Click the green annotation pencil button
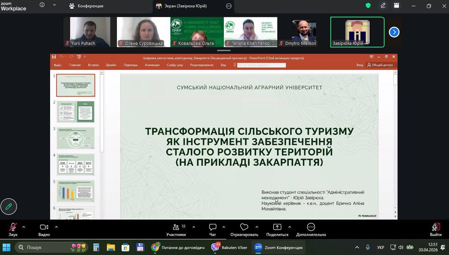Viewport: 449px width, 255px height. (9, 207)
